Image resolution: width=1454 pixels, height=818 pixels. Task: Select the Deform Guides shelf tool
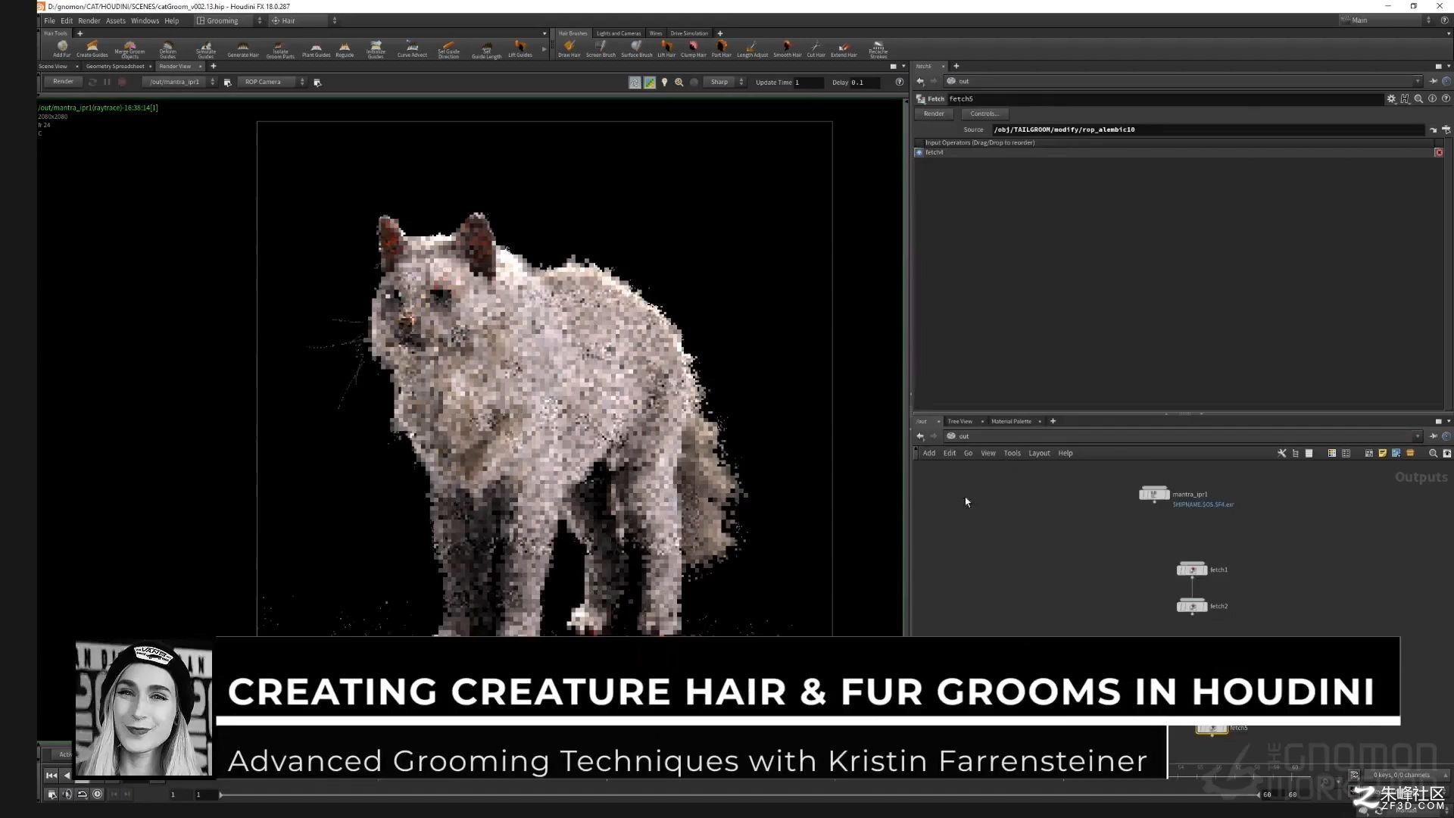pos(167,49)
